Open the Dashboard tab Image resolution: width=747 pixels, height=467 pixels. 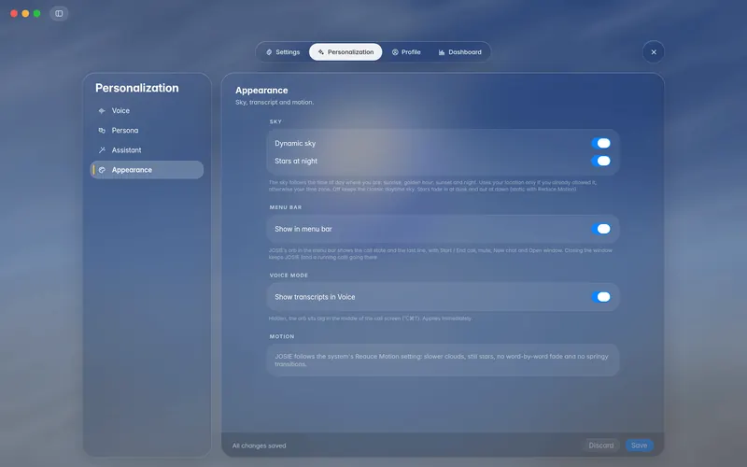pos(460,52)
